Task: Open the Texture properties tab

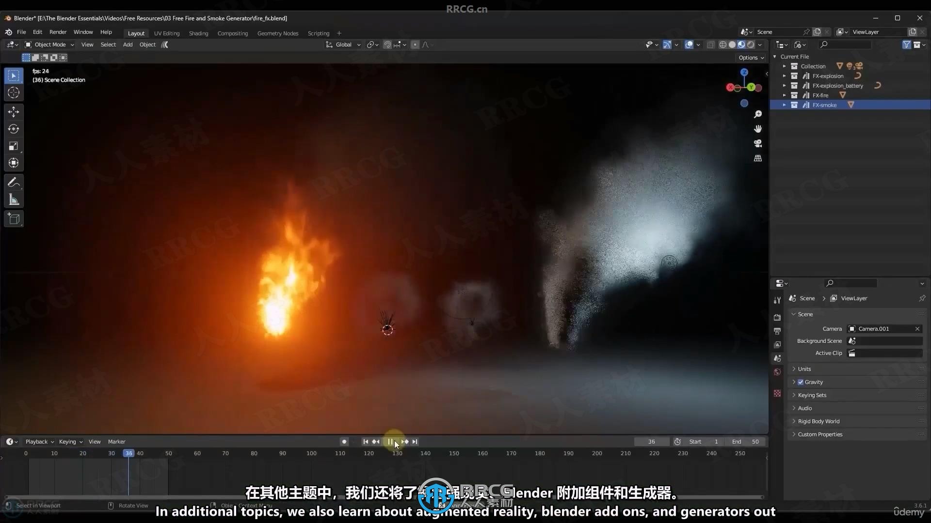Action: coord(777,393)
